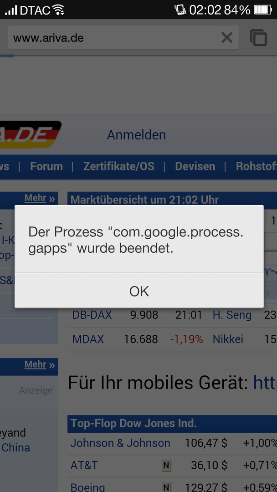The image size is (277, 492).
Task: Open the browser tabs switcher icon
Action: (x=258, y=38)
